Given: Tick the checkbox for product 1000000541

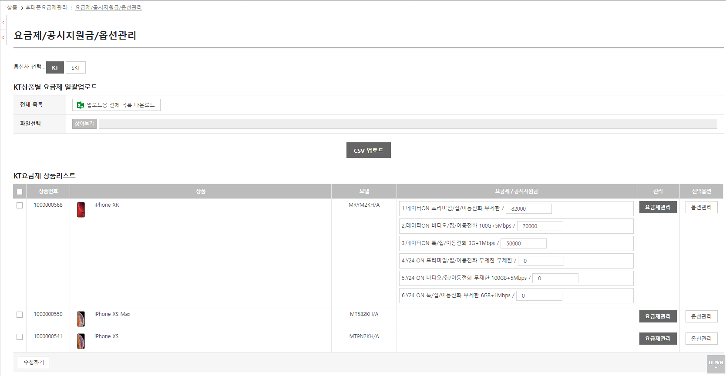Looking at the screenshot, I should [x=20, y=337].
